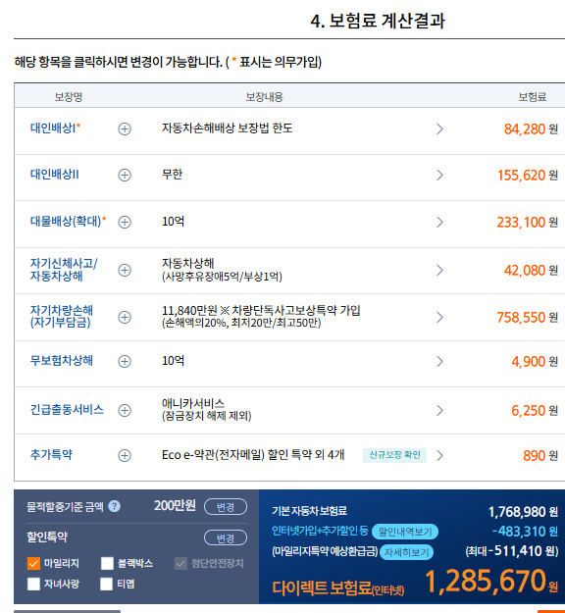
Task: Click plus icon for 자기차량손해 row
Action: click(x=125, y=317)
